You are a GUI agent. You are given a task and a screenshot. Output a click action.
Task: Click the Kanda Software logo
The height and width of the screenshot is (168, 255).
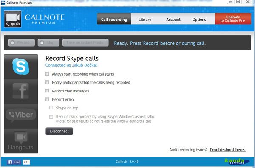(237, 162)
